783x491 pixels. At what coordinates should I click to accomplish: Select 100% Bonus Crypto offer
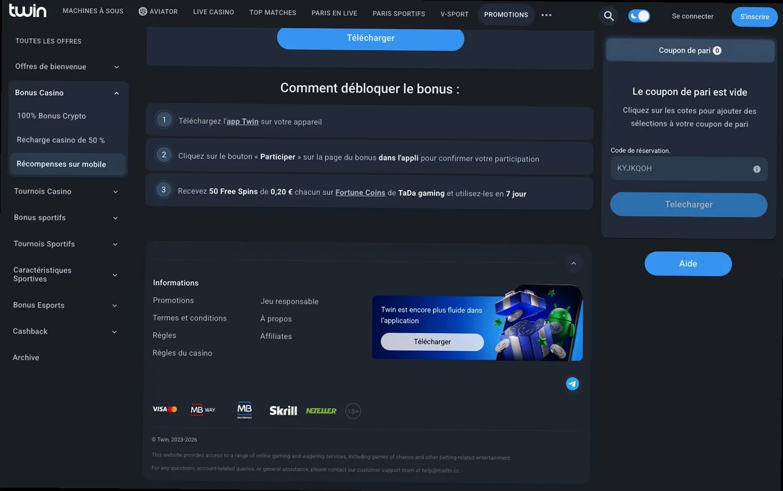(51, 116)
